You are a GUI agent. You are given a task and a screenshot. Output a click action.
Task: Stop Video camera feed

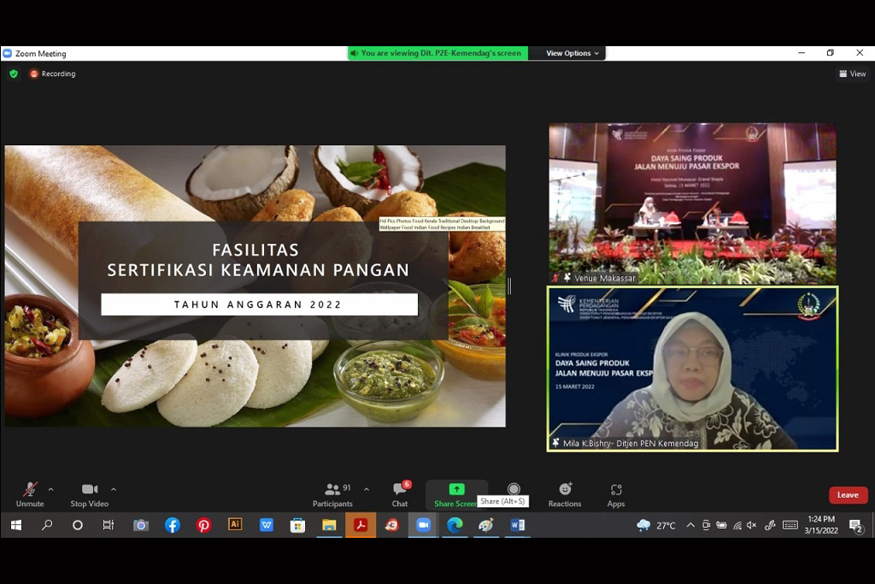click(x=89, y=493)
